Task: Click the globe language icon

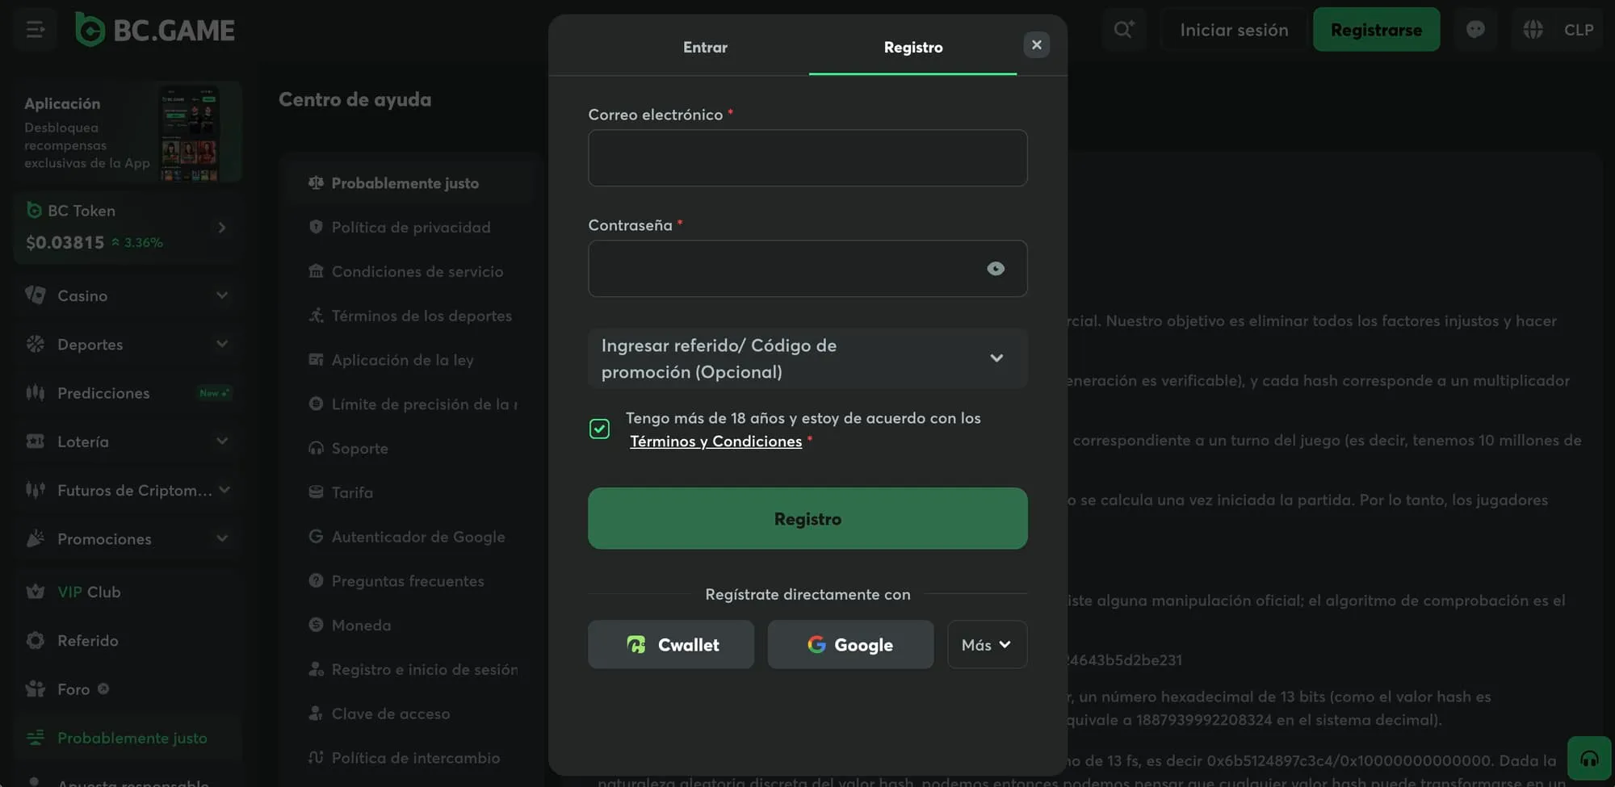Action: tap(1533, 30)
